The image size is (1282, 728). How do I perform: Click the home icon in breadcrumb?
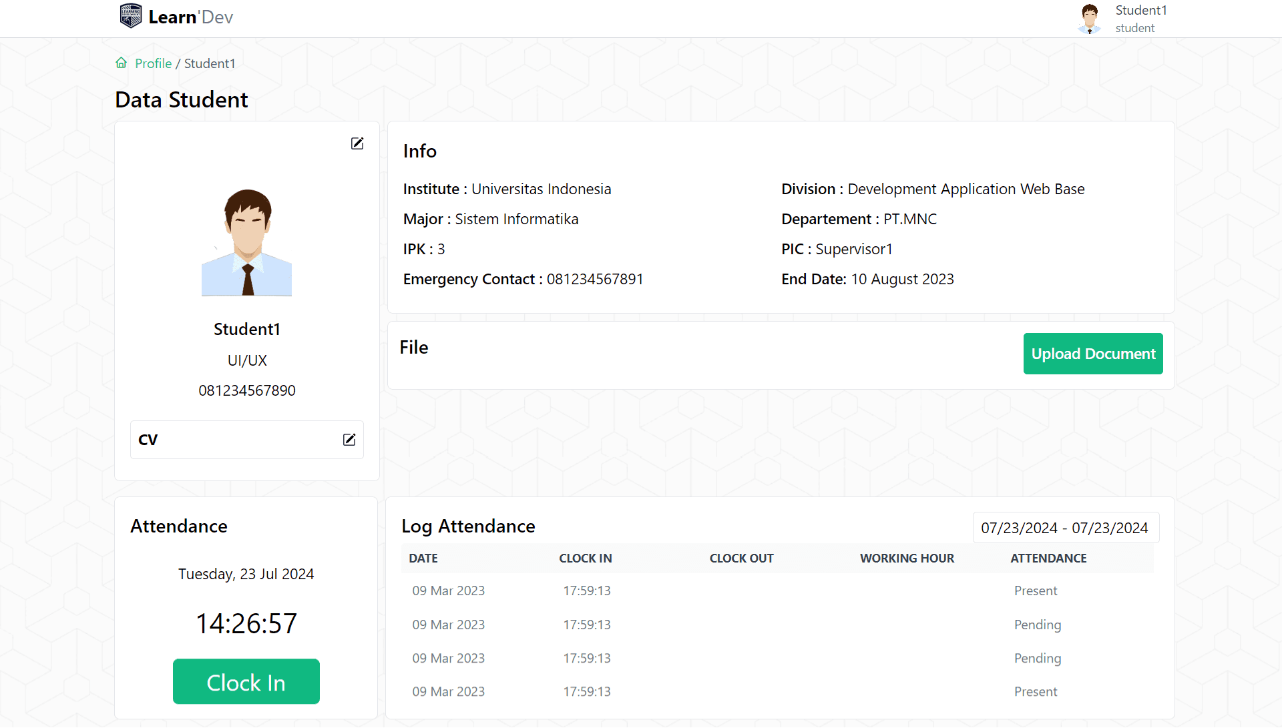121,63
